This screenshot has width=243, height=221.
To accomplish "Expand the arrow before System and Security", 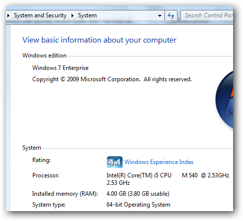I will [8, 16].
